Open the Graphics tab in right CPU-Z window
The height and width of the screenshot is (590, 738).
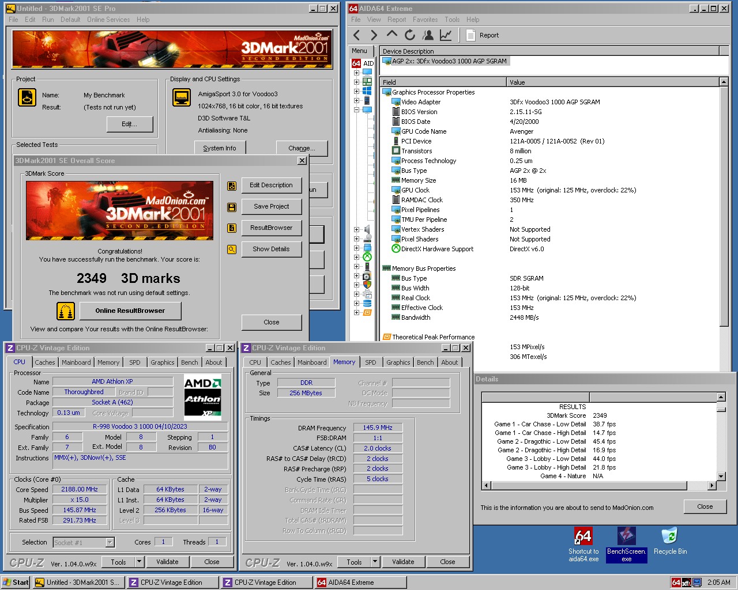tap(398, 362)
